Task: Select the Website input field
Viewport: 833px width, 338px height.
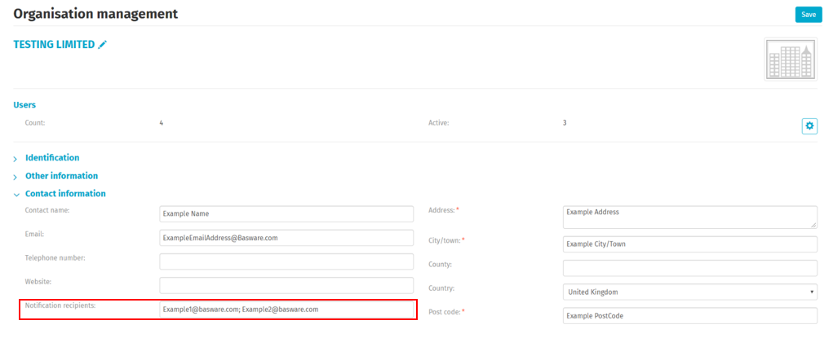Action: 286,285
